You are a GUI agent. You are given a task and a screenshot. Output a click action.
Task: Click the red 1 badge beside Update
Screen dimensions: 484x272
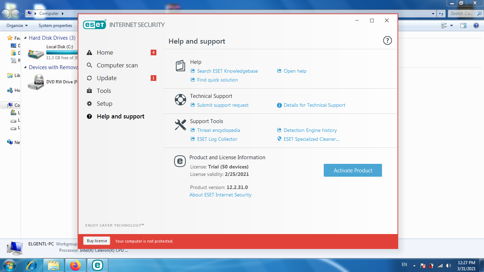point(154,78)
